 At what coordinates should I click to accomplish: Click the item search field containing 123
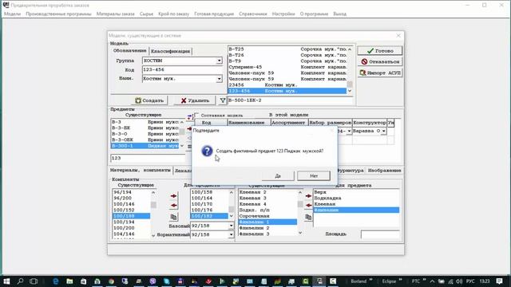(148, 158)
